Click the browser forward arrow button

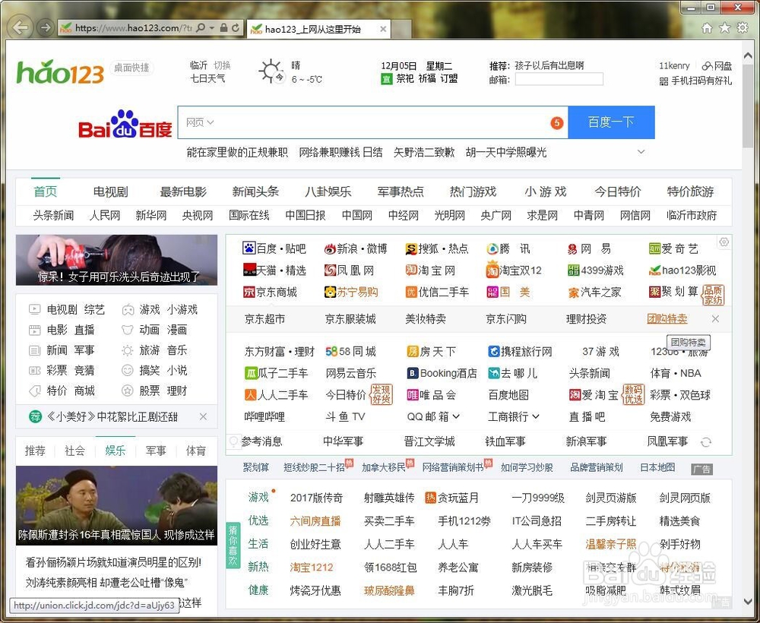[x=45, y=27]
